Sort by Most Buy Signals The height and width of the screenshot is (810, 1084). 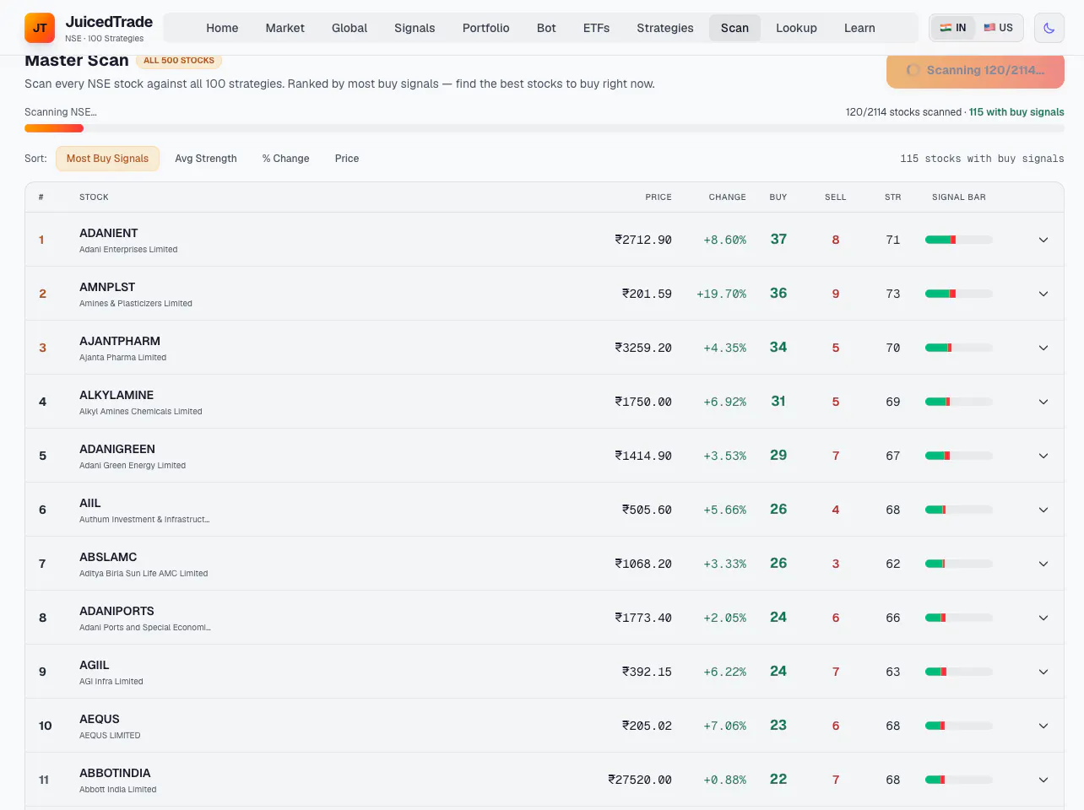click(x=107, y=159)
